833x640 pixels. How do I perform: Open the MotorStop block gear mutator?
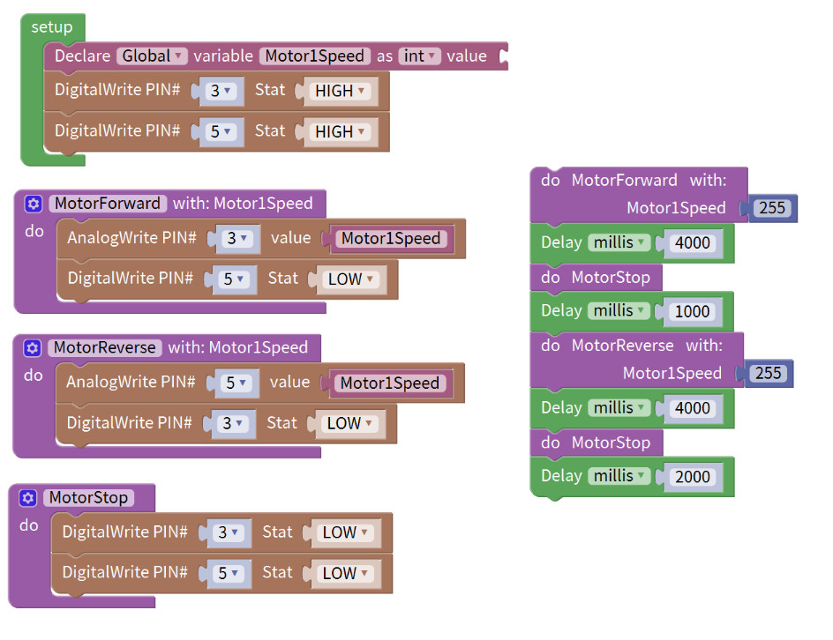[28, 498]
